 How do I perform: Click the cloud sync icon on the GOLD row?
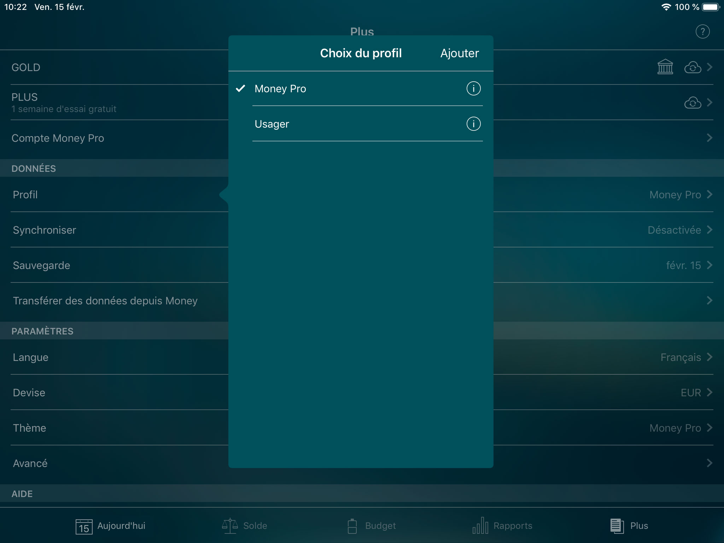point(693,67)
